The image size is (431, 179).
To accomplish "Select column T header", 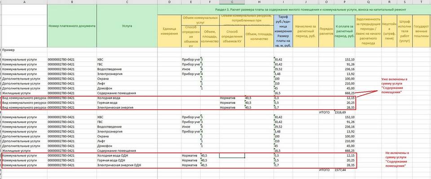I will [x=422, y=2].
